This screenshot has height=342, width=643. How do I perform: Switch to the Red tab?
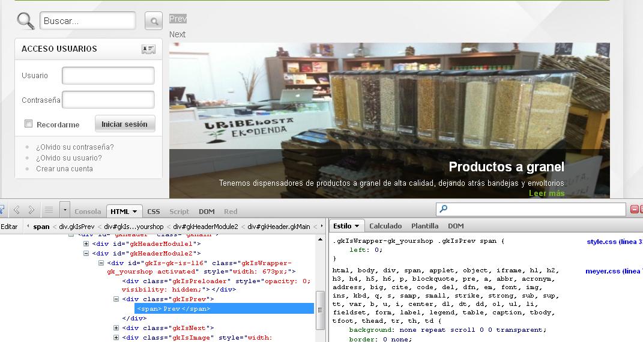(x=231, y=212)
